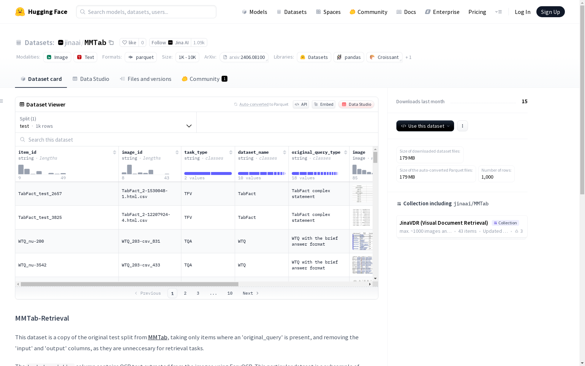Image resolution: width=585 pixels, height=366 pixels.
Task: Open the API button in Dataset Viewer
Action: (301, 104)
